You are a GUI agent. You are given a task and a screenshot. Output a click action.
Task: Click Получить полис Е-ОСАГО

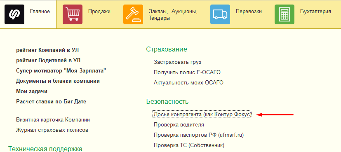(x=187, y=72)
